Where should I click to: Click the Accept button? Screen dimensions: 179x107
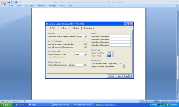[111, 76]
